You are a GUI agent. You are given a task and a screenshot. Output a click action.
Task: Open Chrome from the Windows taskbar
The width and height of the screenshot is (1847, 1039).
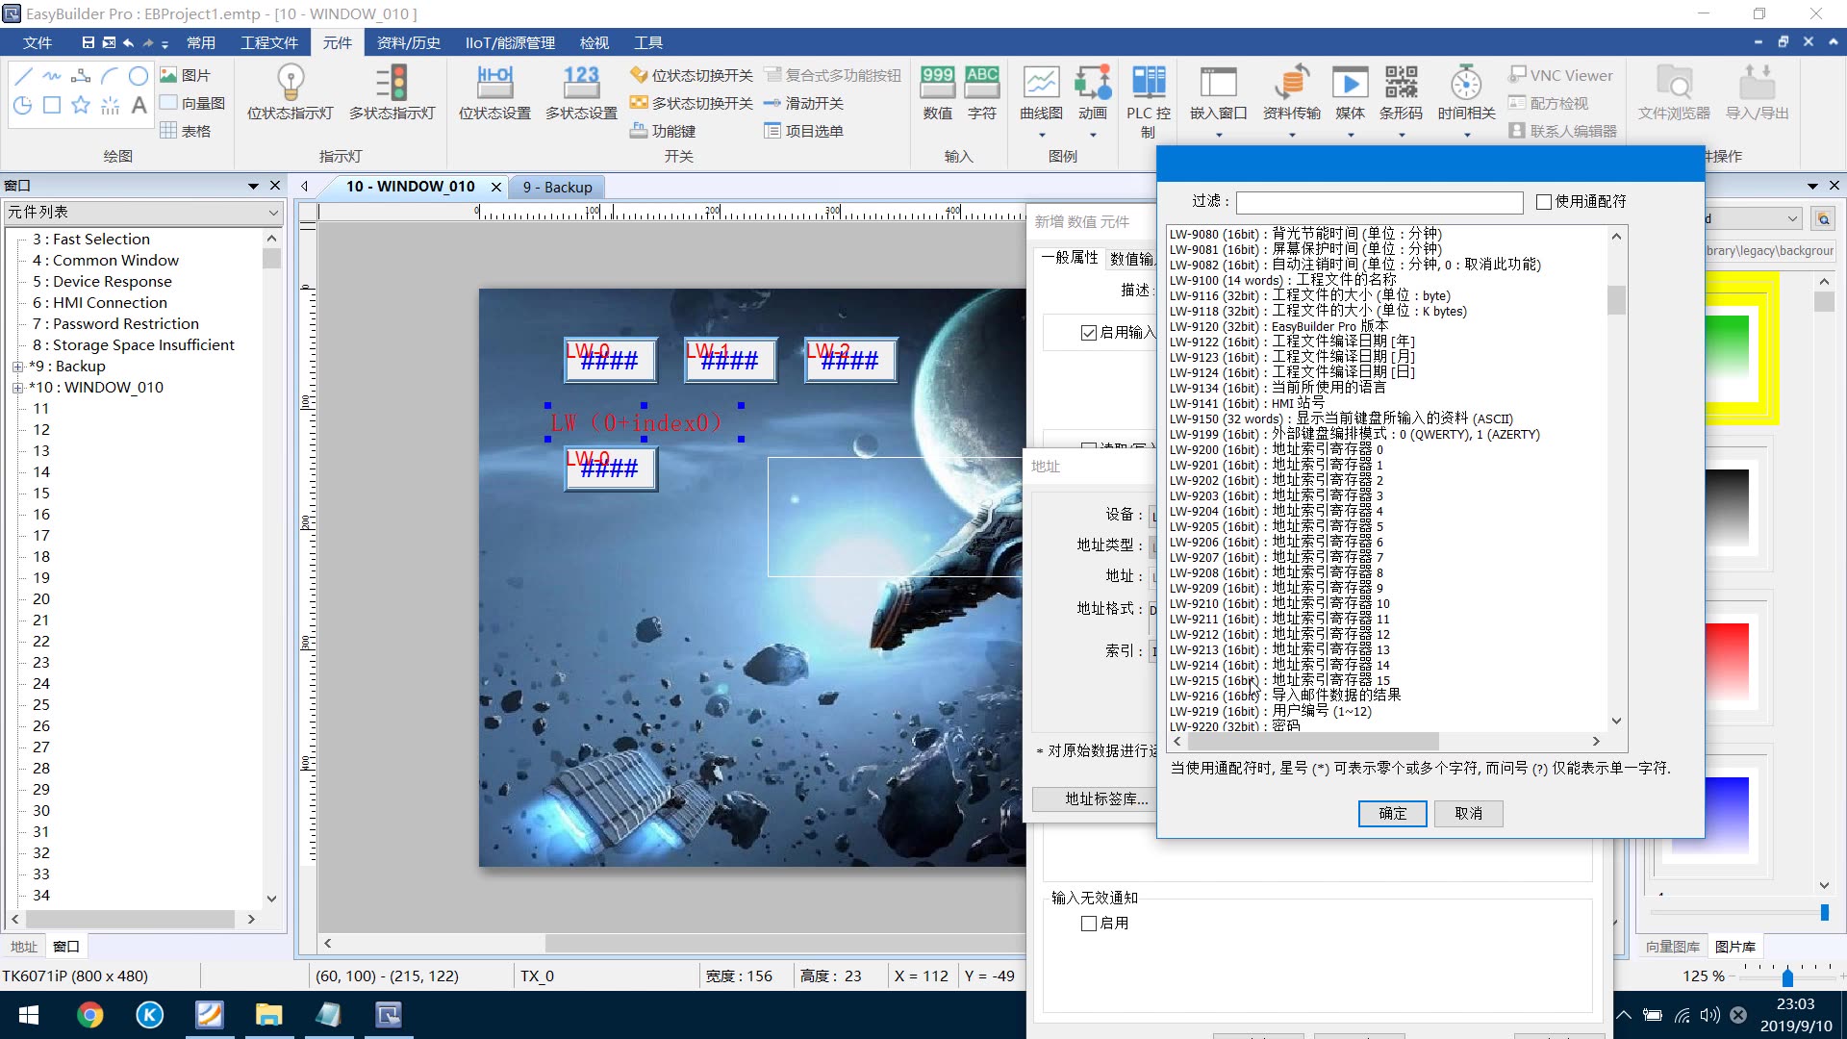click(90, 1015)
